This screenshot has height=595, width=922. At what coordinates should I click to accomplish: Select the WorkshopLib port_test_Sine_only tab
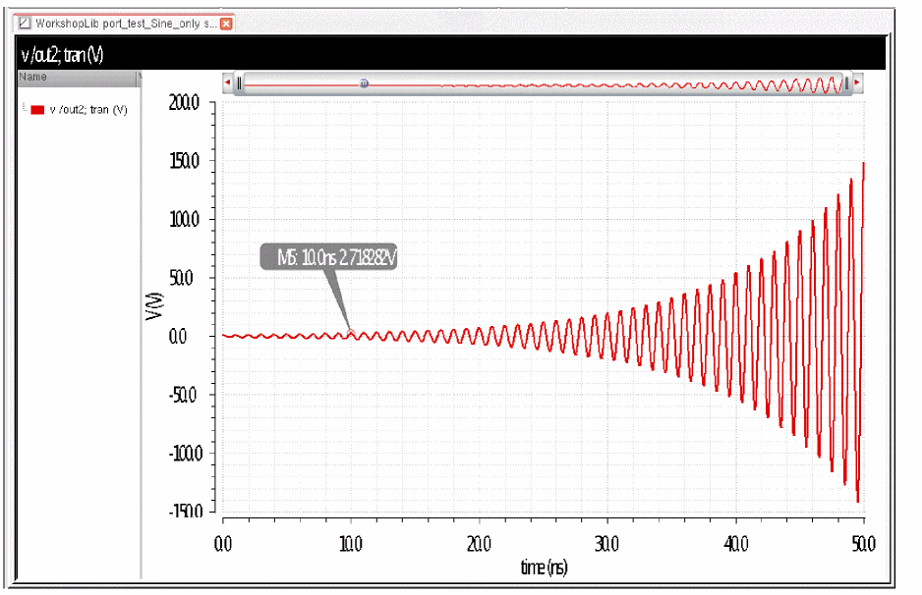click(124, 24)
